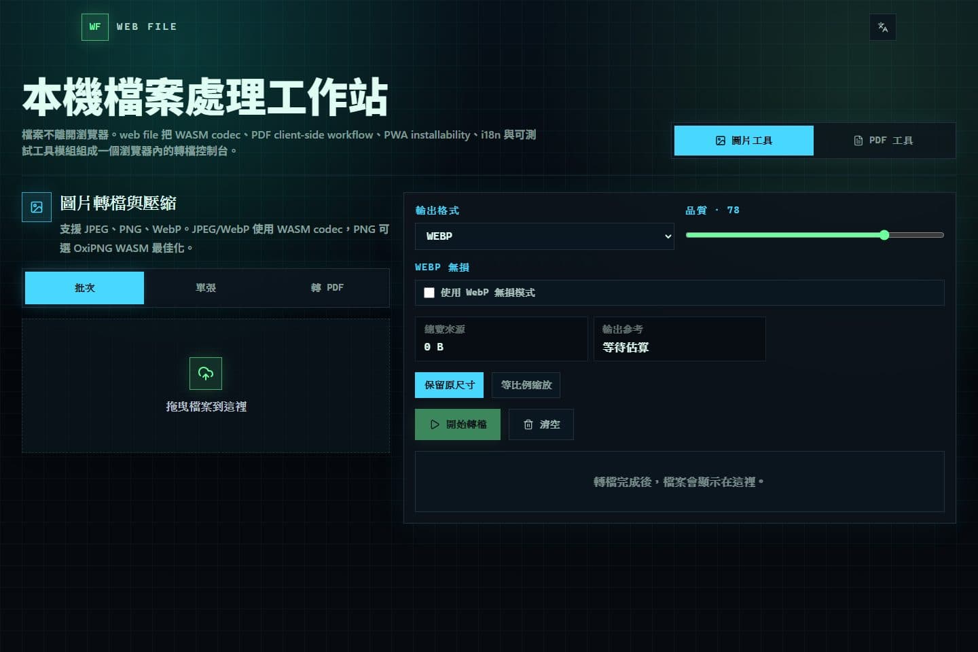Image resolution: width=978 pixels, height=652 pixels.
Task: Select the 批次 mode tab
Action: [x=84, y=288]
